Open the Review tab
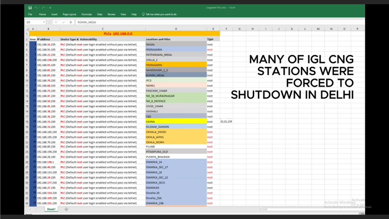 112,14
